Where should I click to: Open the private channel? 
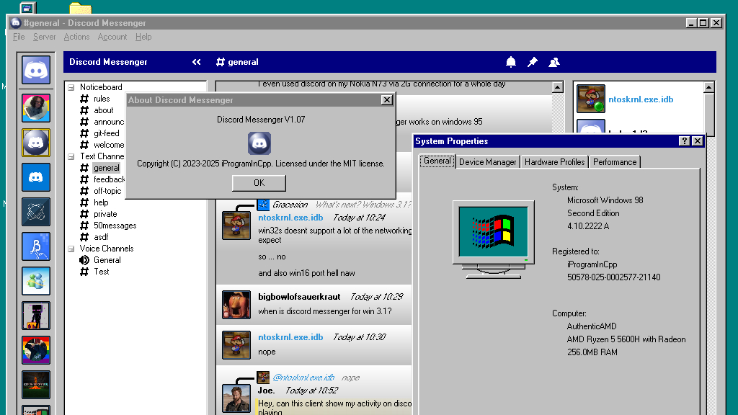click(x=105, y=214)
